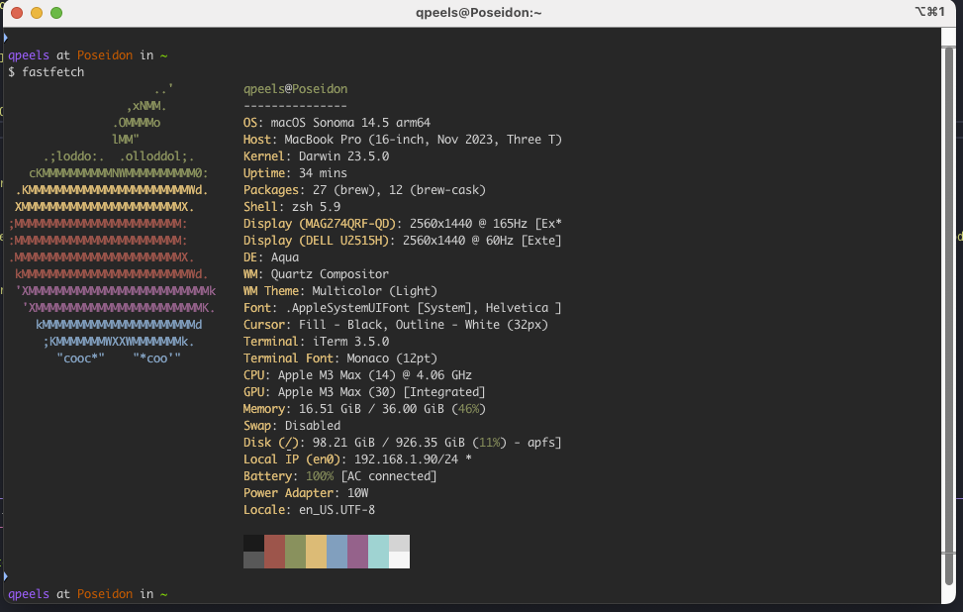The image size is (963, 612).
Task: Click the purple palette color block
Action: click(357, 551)
